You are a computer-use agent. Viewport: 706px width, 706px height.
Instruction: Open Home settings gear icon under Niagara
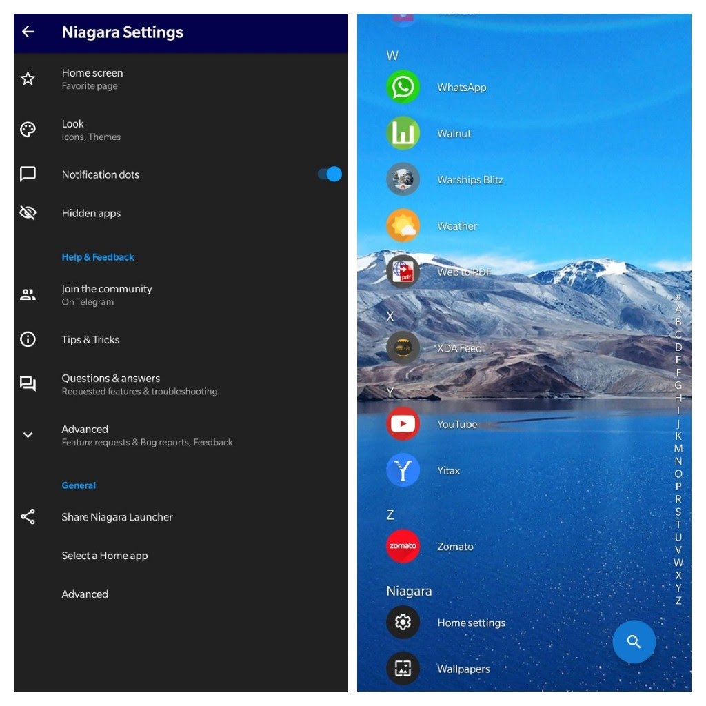click(403, 622)
